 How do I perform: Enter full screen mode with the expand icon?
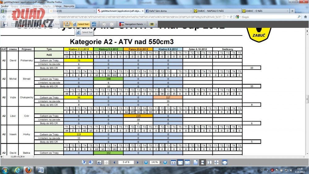[x=225, y=162]
